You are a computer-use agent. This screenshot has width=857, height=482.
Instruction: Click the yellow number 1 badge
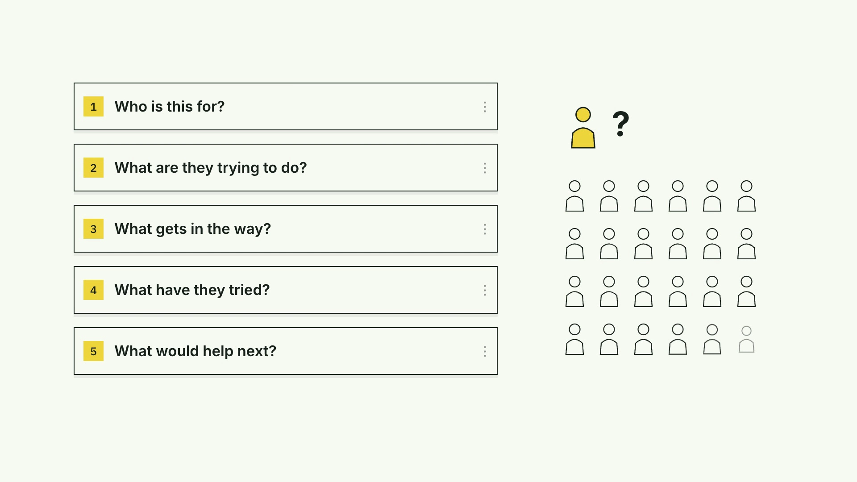click(x=93, y=107)
